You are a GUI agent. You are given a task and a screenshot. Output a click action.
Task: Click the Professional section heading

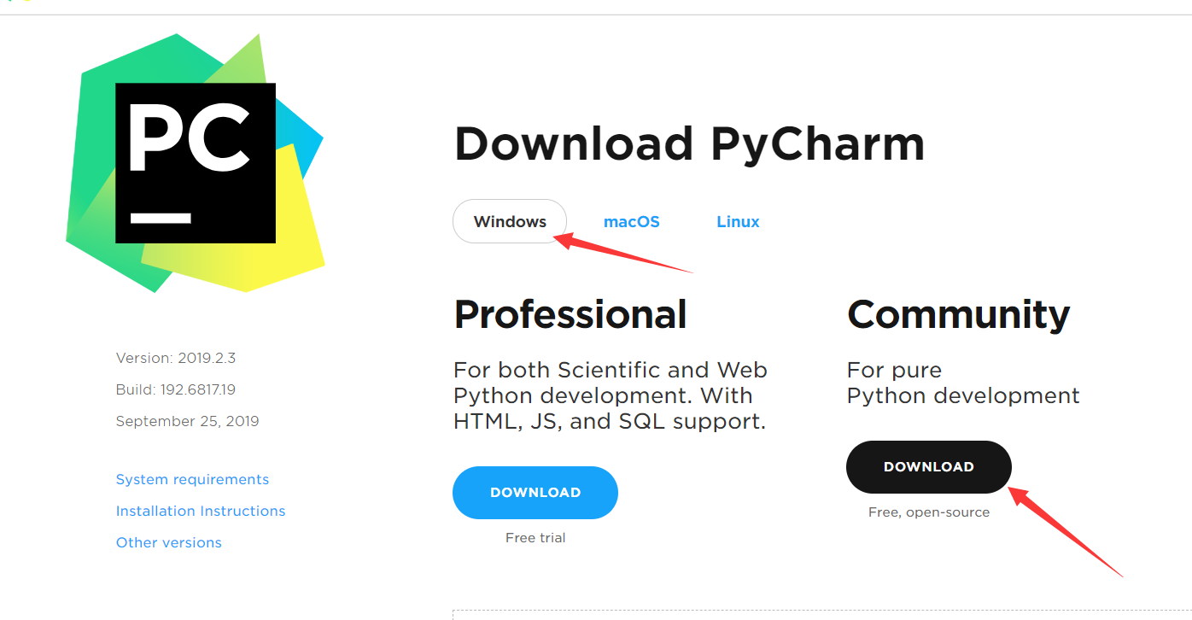point(570,314)
